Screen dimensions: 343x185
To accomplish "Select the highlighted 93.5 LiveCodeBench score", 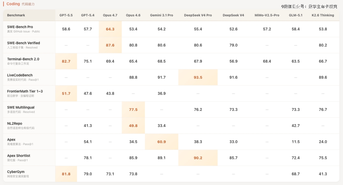I will [198, 77].
